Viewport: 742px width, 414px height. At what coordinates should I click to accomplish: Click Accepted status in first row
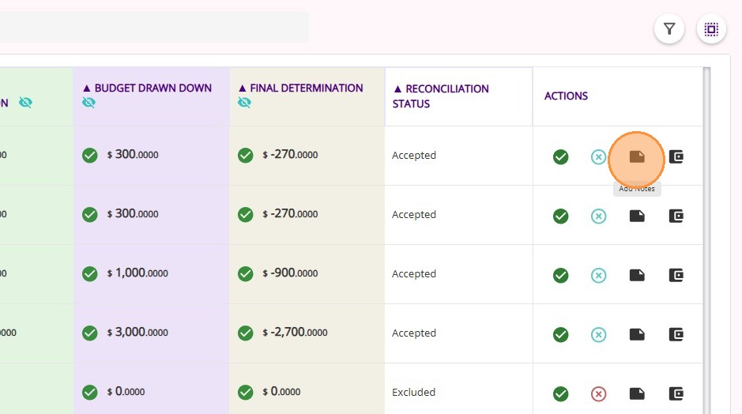[x=414, y=156]
